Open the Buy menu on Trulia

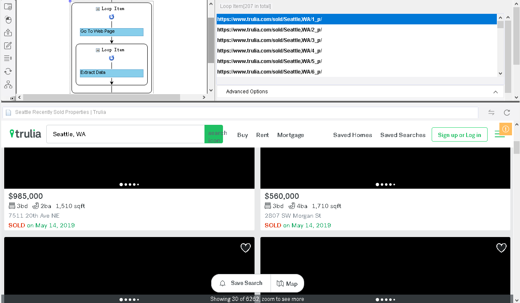243,135
